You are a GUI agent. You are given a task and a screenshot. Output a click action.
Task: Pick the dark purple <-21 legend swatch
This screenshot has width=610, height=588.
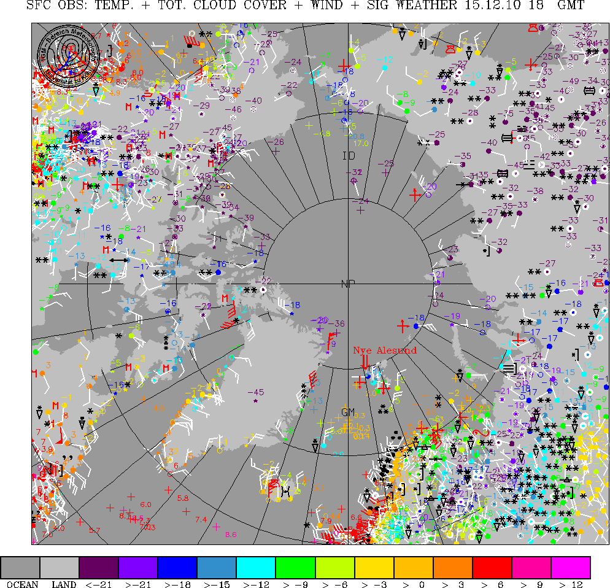click(99, 567)
